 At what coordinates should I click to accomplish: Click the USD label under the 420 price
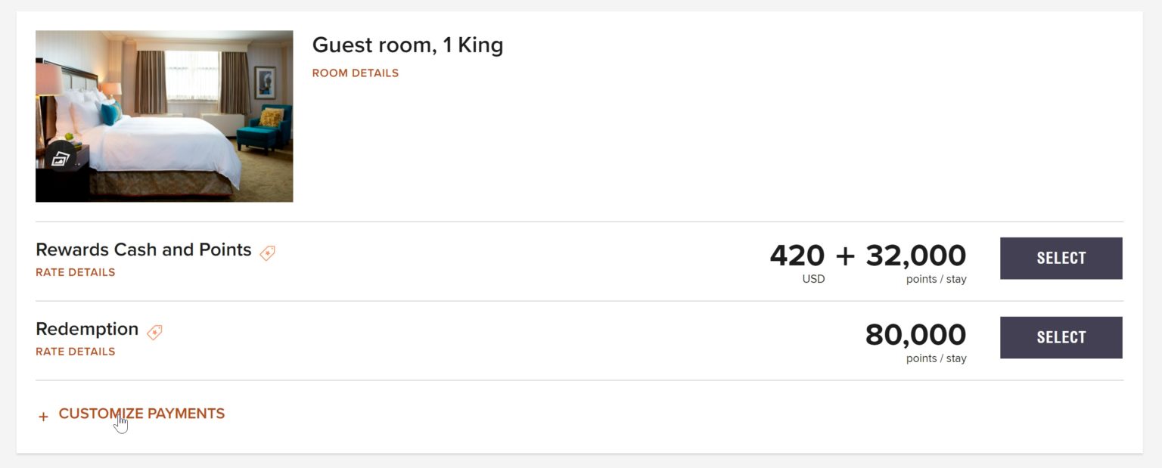coord(811,278)
